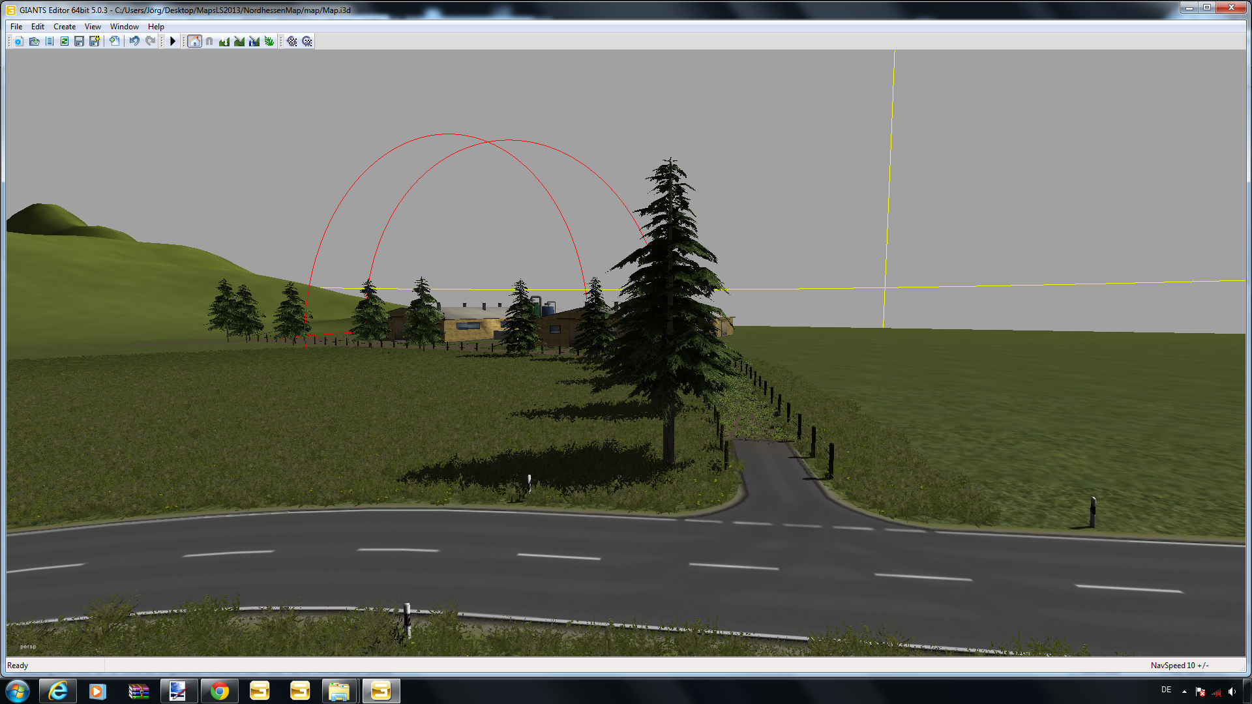The image size is (1252, 704).
Task: Expand the View menu
Action: [x=93, y=27]
